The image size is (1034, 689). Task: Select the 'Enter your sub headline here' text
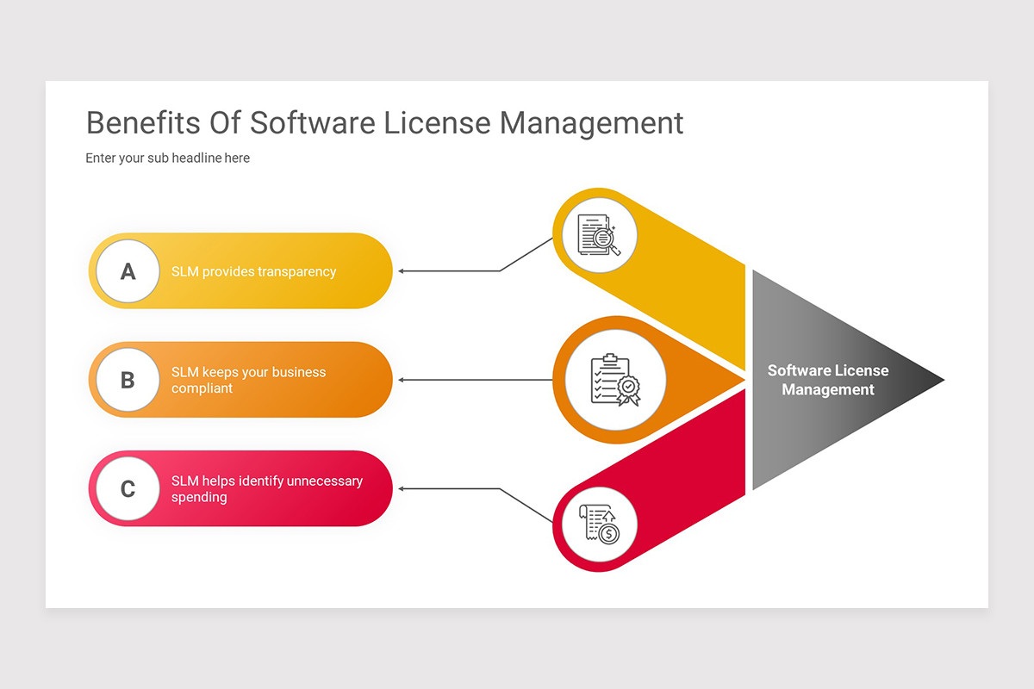167,158
